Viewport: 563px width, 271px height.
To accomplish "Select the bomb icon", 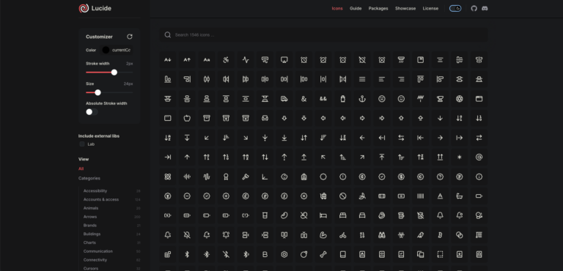I will [303, 254].
